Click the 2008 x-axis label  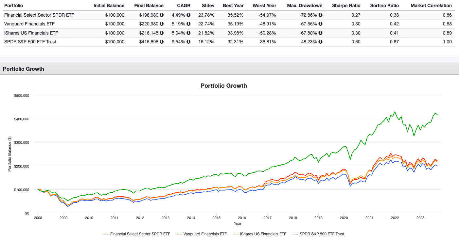[38, 218]
